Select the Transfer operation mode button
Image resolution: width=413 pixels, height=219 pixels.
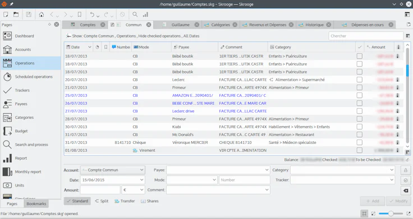[125, 201]
